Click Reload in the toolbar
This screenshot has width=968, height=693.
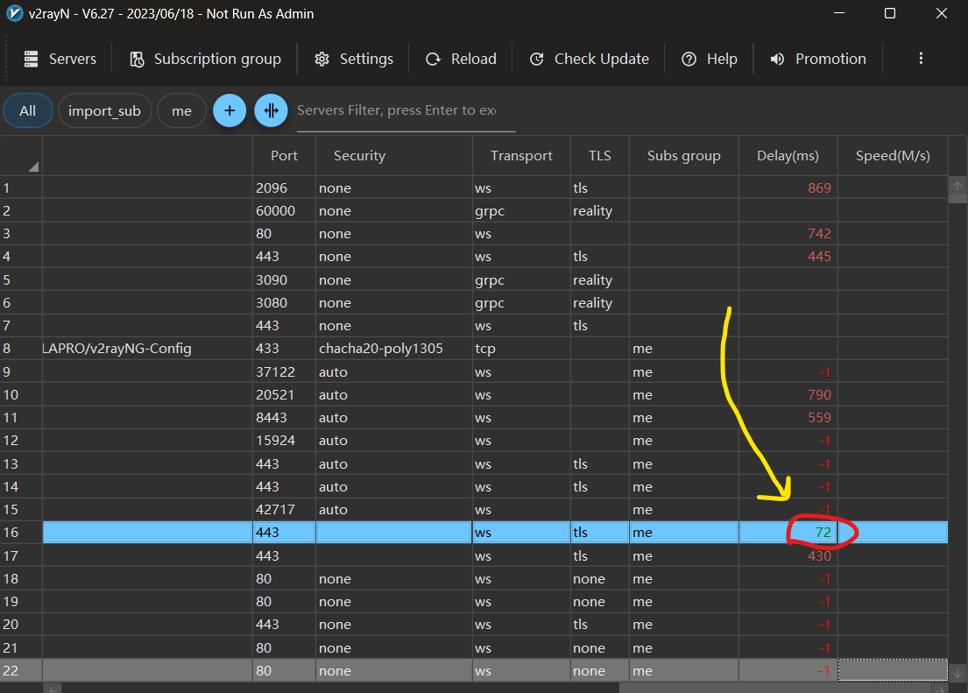click(x=461, y=59)
